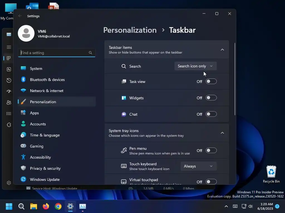This screenshot has height=213, width=285.
Task: Click Chat row icon
Action: (124, 114)
